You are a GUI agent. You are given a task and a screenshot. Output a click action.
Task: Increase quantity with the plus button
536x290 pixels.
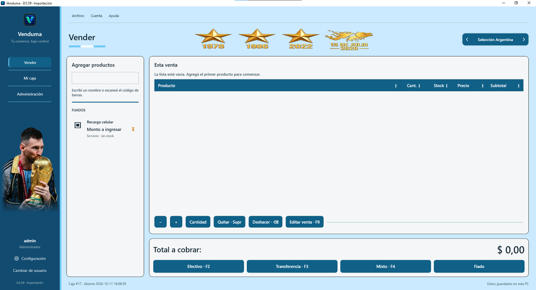pyautogui.click(x=176, y=222)
